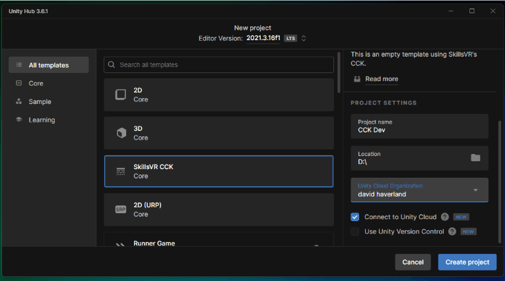Click the 2021.3.16f1 editor version text
Viewport: 505px width, 281px height.
(x=263, y=38)
